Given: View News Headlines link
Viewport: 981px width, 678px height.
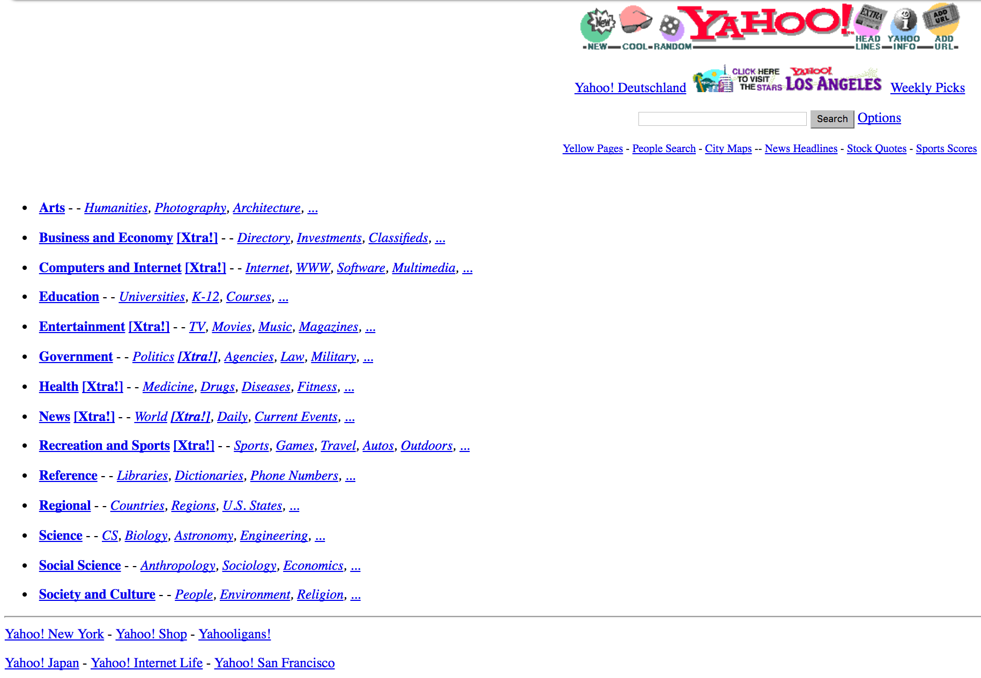Looking at the screenshot, I should pyautogui.click(x=801, y=148).
